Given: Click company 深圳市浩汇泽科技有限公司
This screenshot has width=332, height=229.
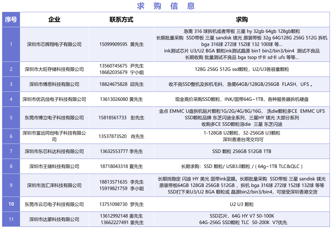Looking at the screenshot, I should point(54,186).
